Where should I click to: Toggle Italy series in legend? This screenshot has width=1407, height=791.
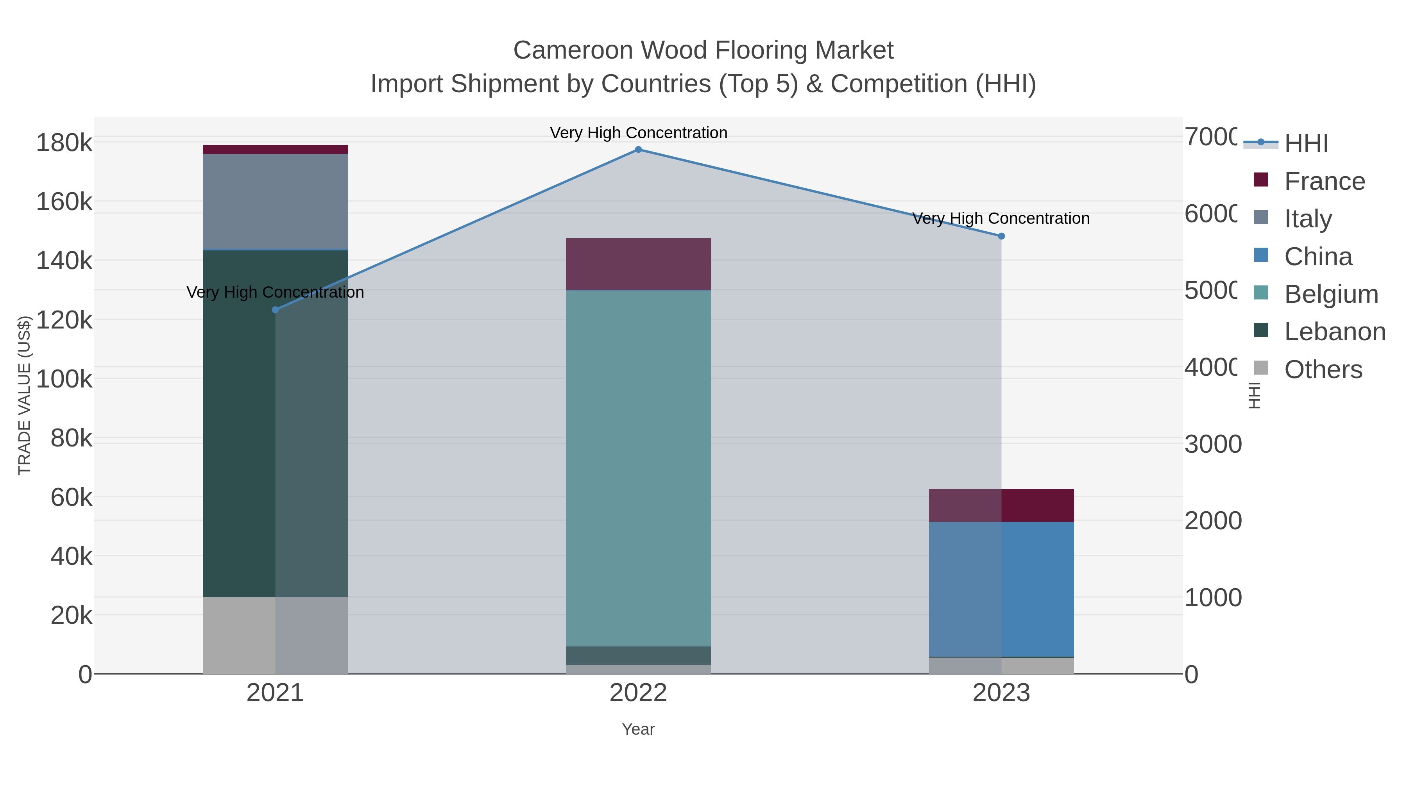pyautogui.click(x=1292, y=218)
